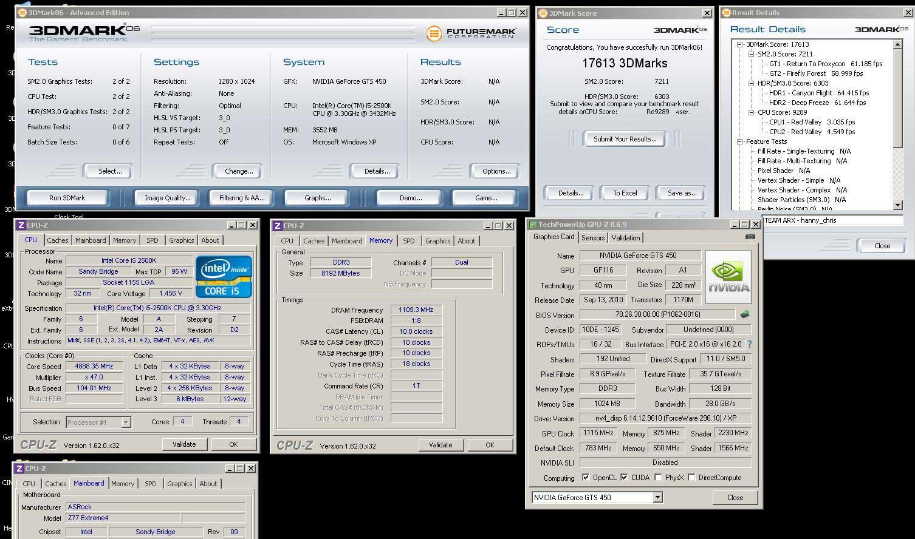Switch to Mainboard tab in CPU-Z Memory window
Screen dimensions: 915x539
click(x=347, y=241)
